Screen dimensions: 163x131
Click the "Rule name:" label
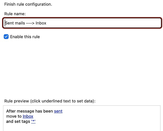click(15, 13)
